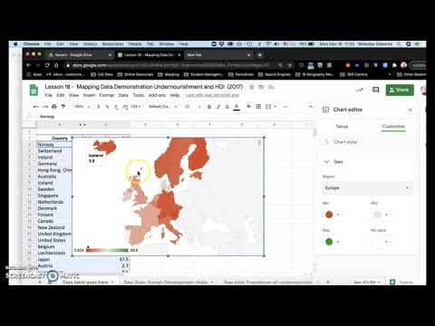Click the browser home icon
435x326 pixels.
[x=56, y=65]
